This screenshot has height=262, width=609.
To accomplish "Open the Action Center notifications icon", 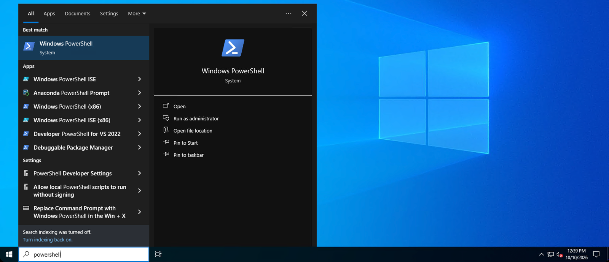I will 596,254.
